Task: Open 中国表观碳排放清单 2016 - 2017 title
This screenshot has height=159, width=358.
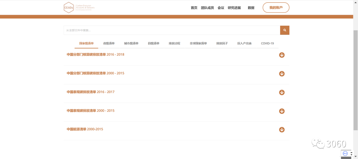Action: pos(90,92)
